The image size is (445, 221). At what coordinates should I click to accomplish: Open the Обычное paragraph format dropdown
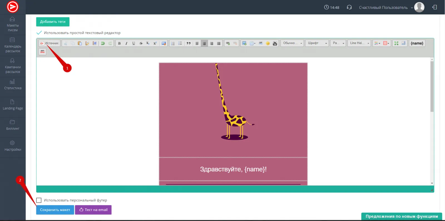pos(292,43)
